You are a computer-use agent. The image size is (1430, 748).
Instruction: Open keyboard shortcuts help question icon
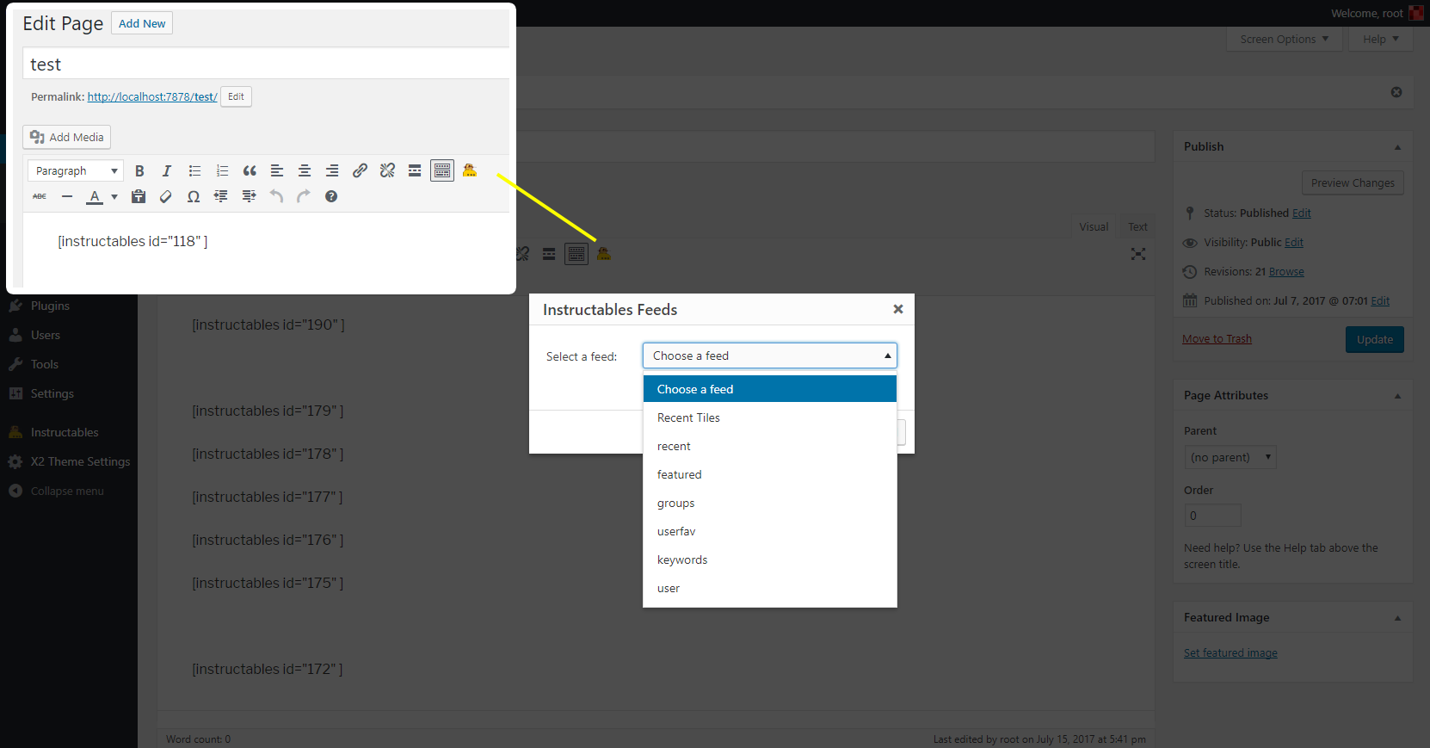tap(331, 196)
